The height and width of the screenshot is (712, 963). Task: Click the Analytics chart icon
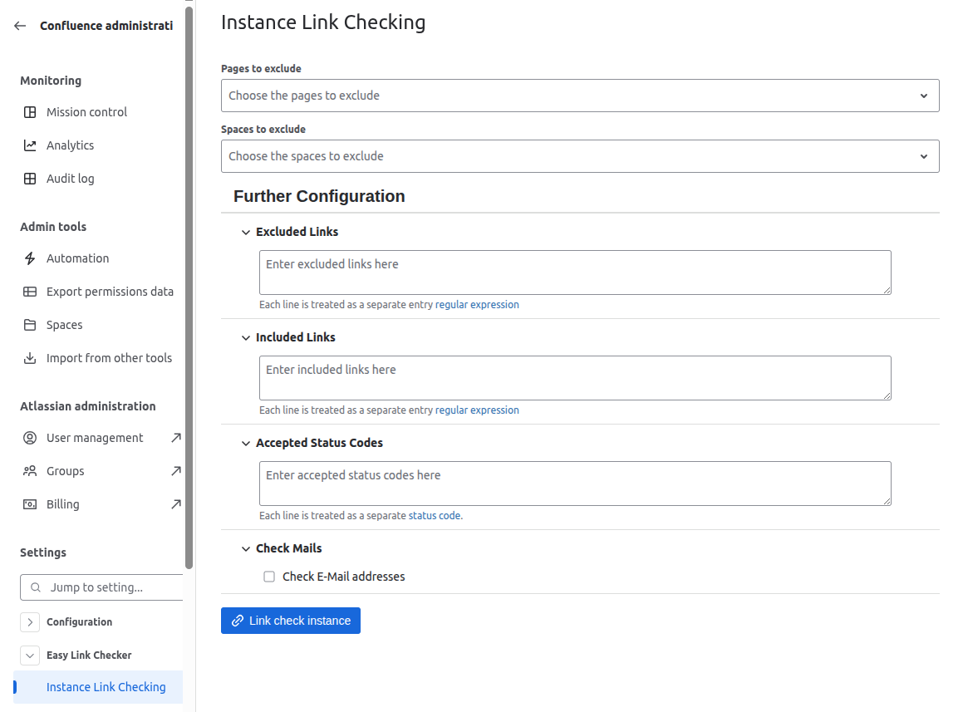[30, 145]
